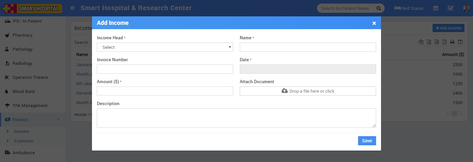Viewport: 473px width, 162px height.
Task: Print the income table
Action: pyautogui.click(x=452, y=42)
